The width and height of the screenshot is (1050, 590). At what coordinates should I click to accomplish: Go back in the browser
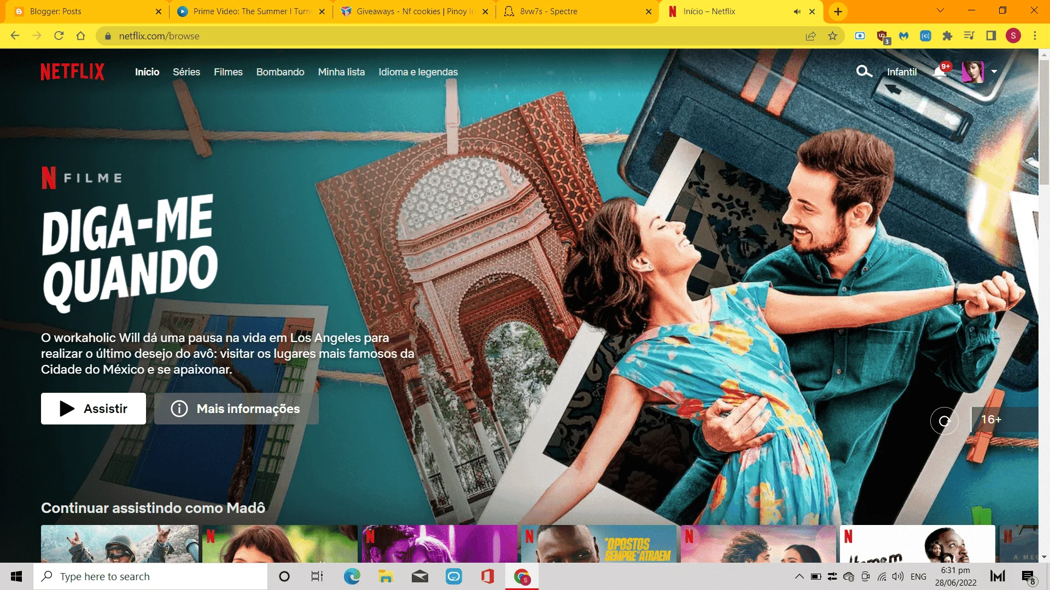[x=15, y=36]
